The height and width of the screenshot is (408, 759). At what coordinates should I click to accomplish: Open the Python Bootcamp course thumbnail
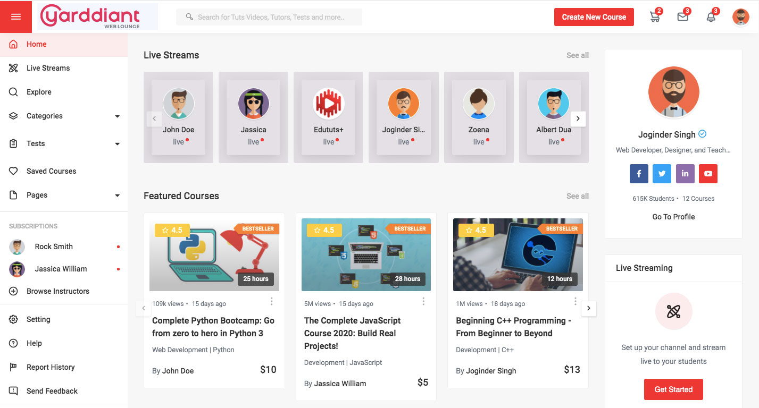point(214,254)
